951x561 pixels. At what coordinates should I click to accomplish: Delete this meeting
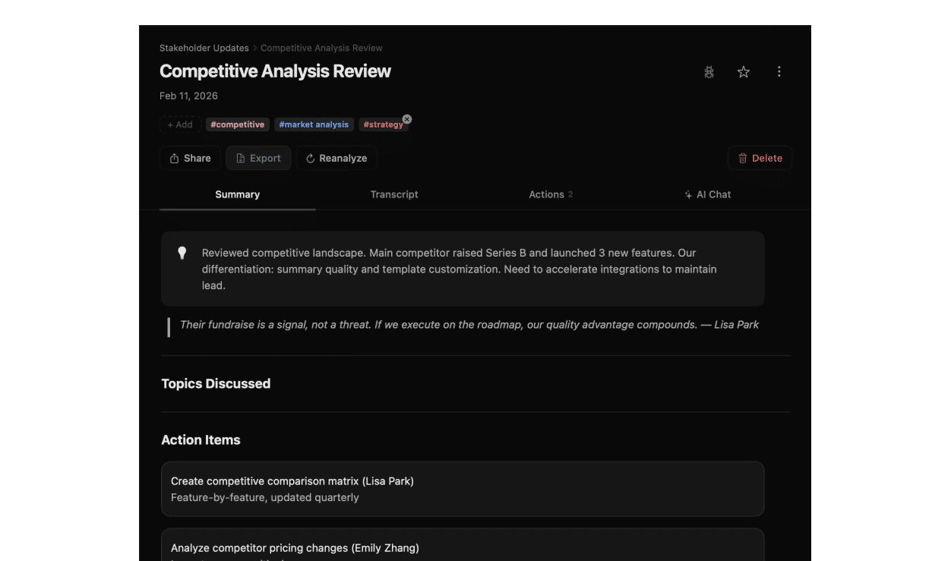click(x=760, y=158)
